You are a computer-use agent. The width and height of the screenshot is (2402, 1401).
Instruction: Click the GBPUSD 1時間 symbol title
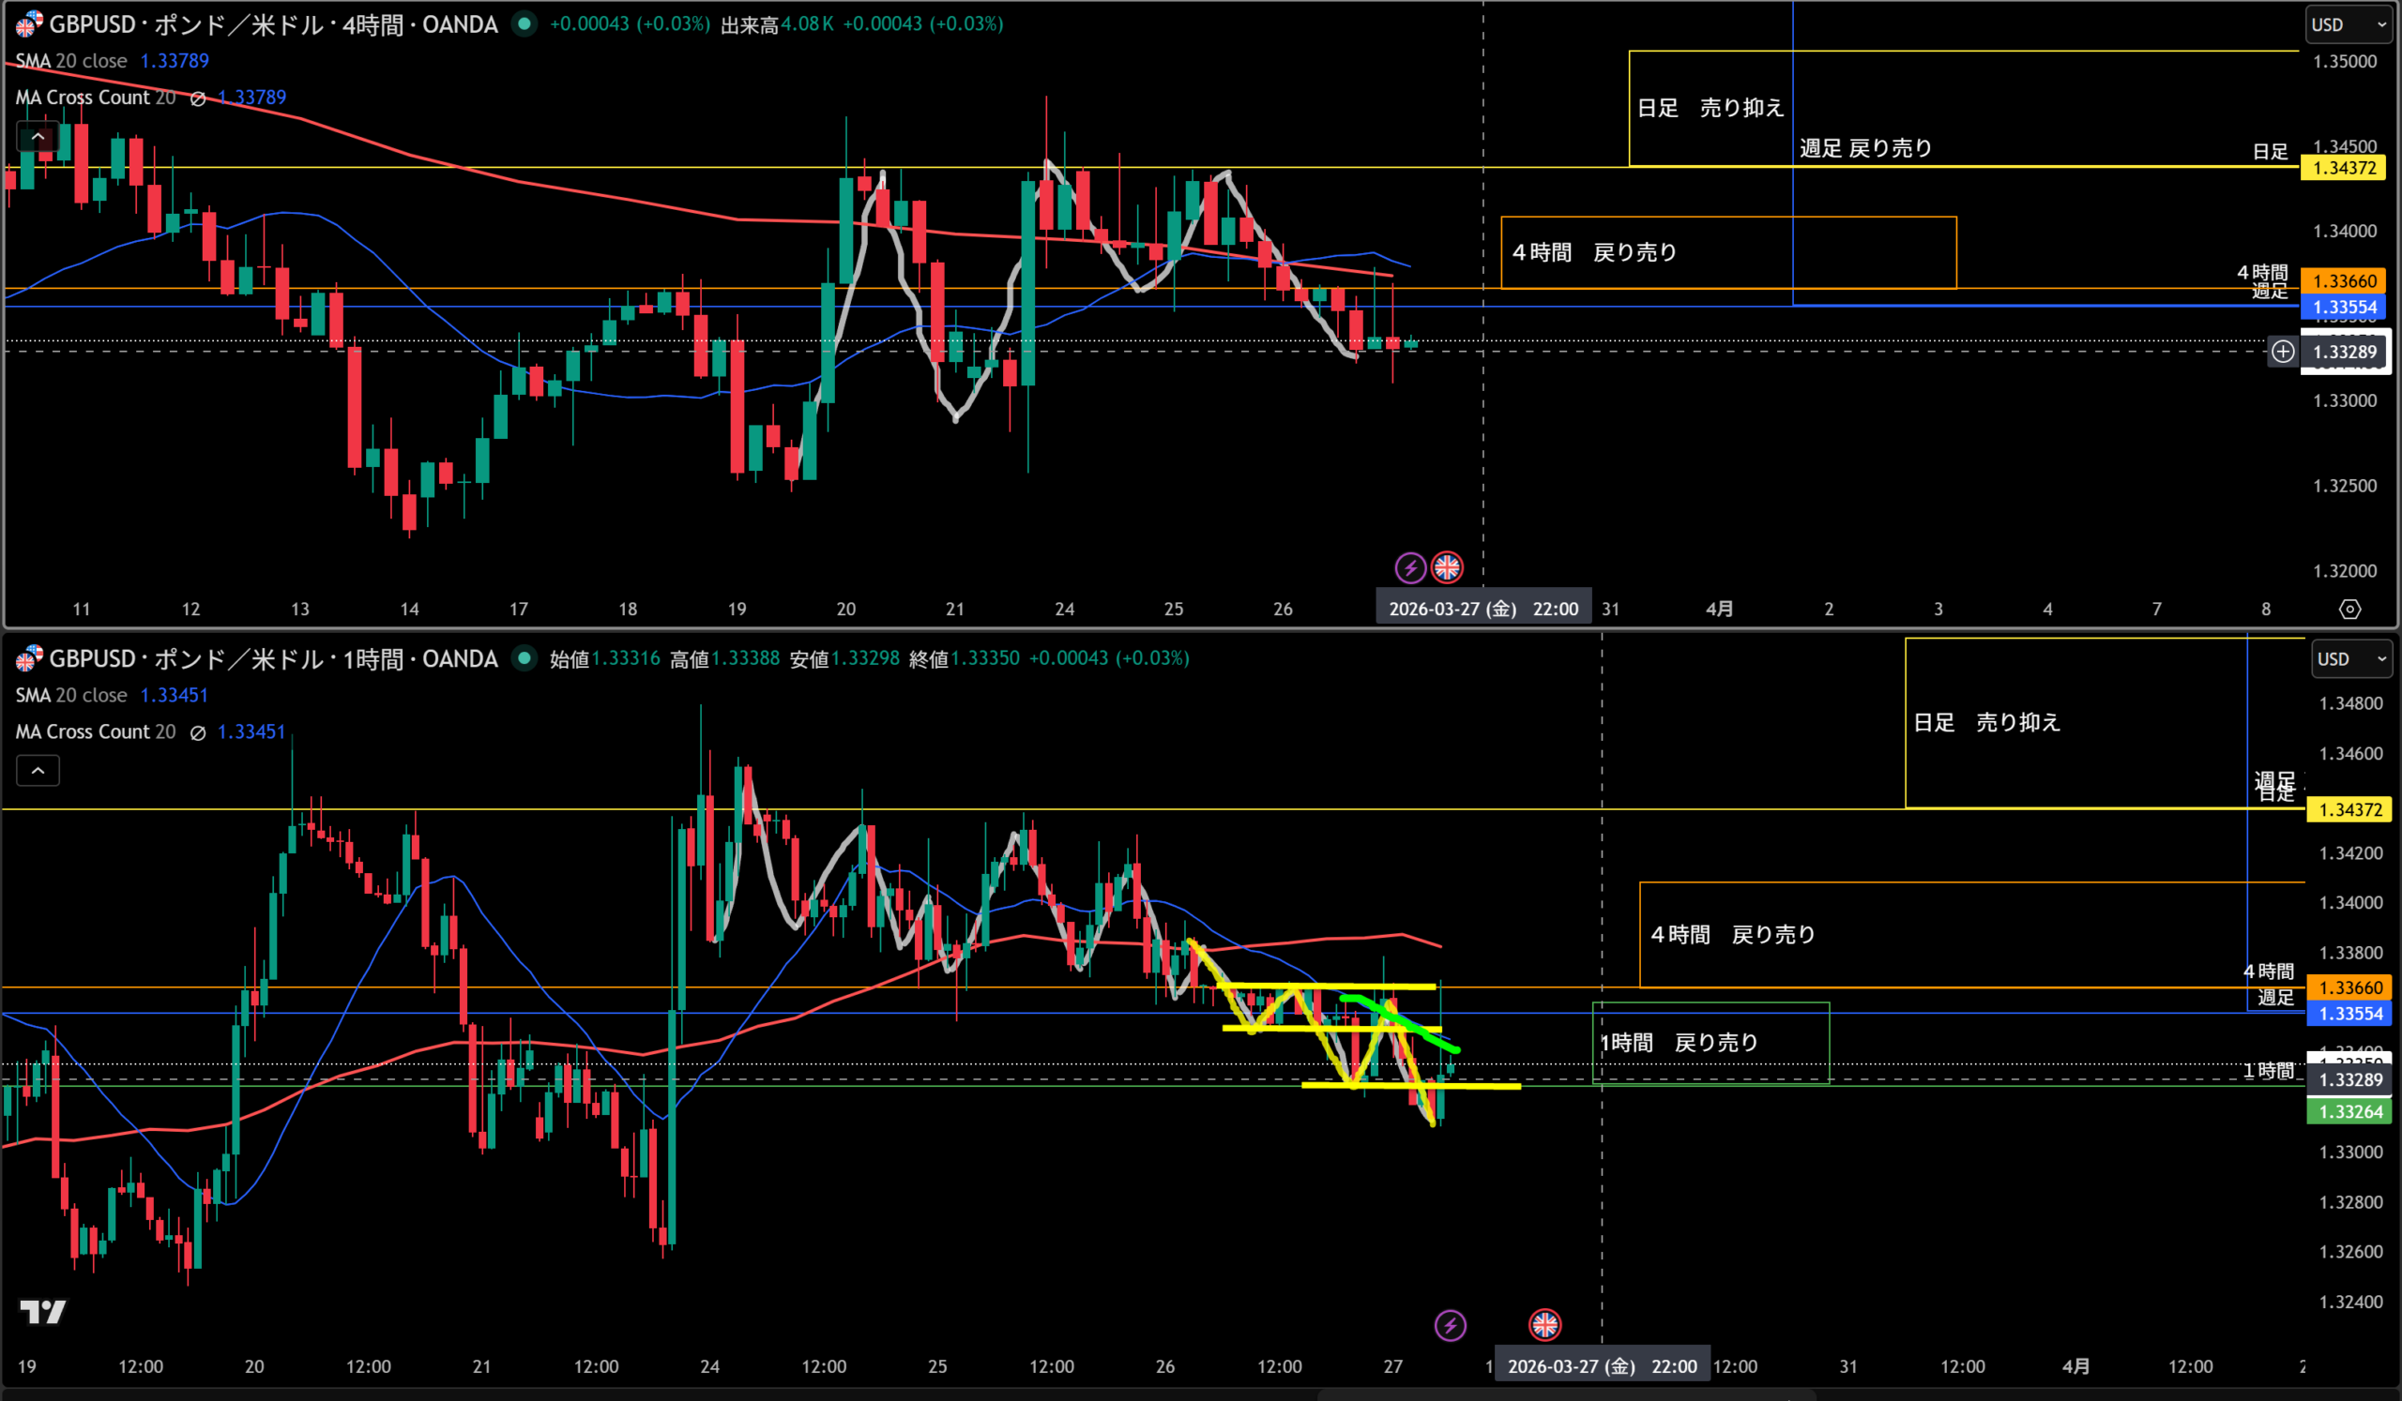(273, 658)
